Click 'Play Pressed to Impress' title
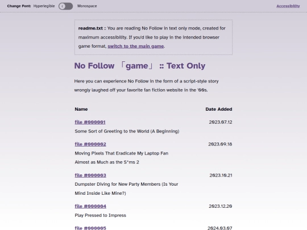The image size is (307, 230). tap(101, 215)
